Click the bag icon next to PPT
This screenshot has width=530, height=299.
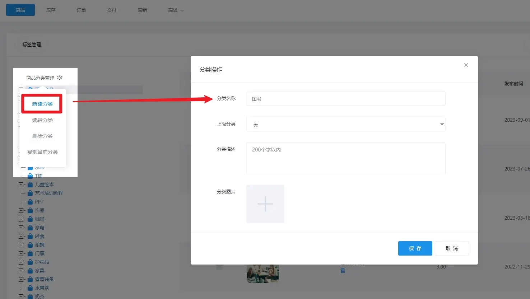30,202
